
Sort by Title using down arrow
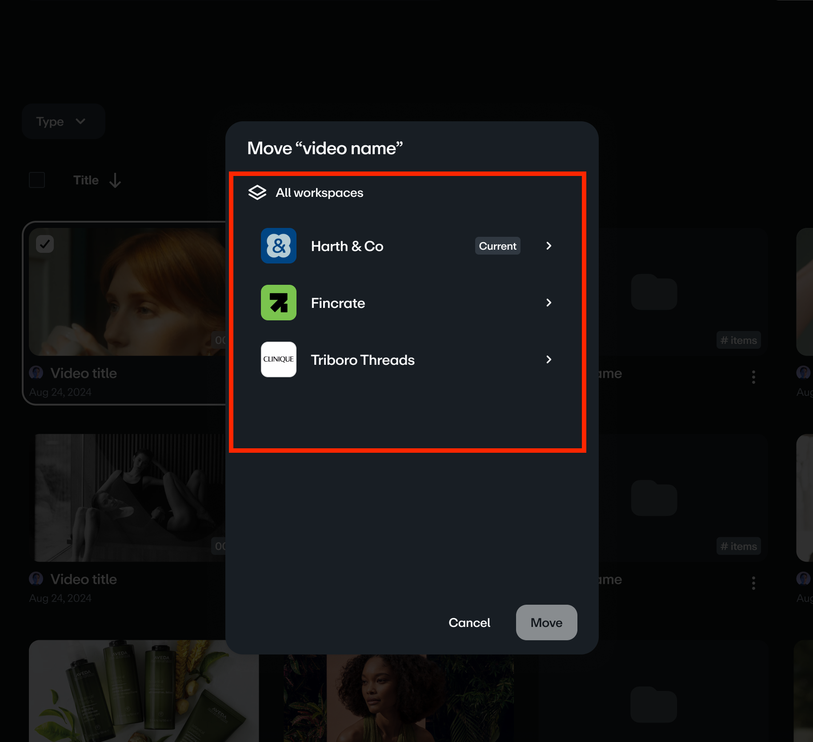click(x=115, y=180)
